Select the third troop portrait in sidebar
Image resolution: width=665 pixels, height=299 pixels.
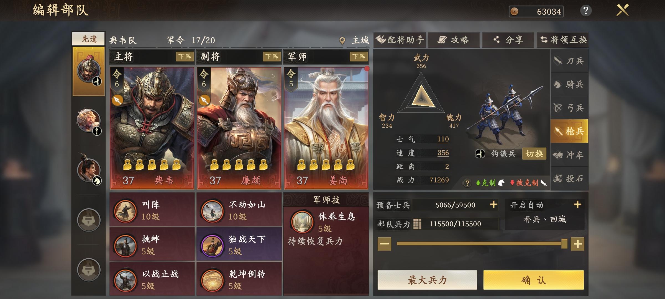click(89, 169)
